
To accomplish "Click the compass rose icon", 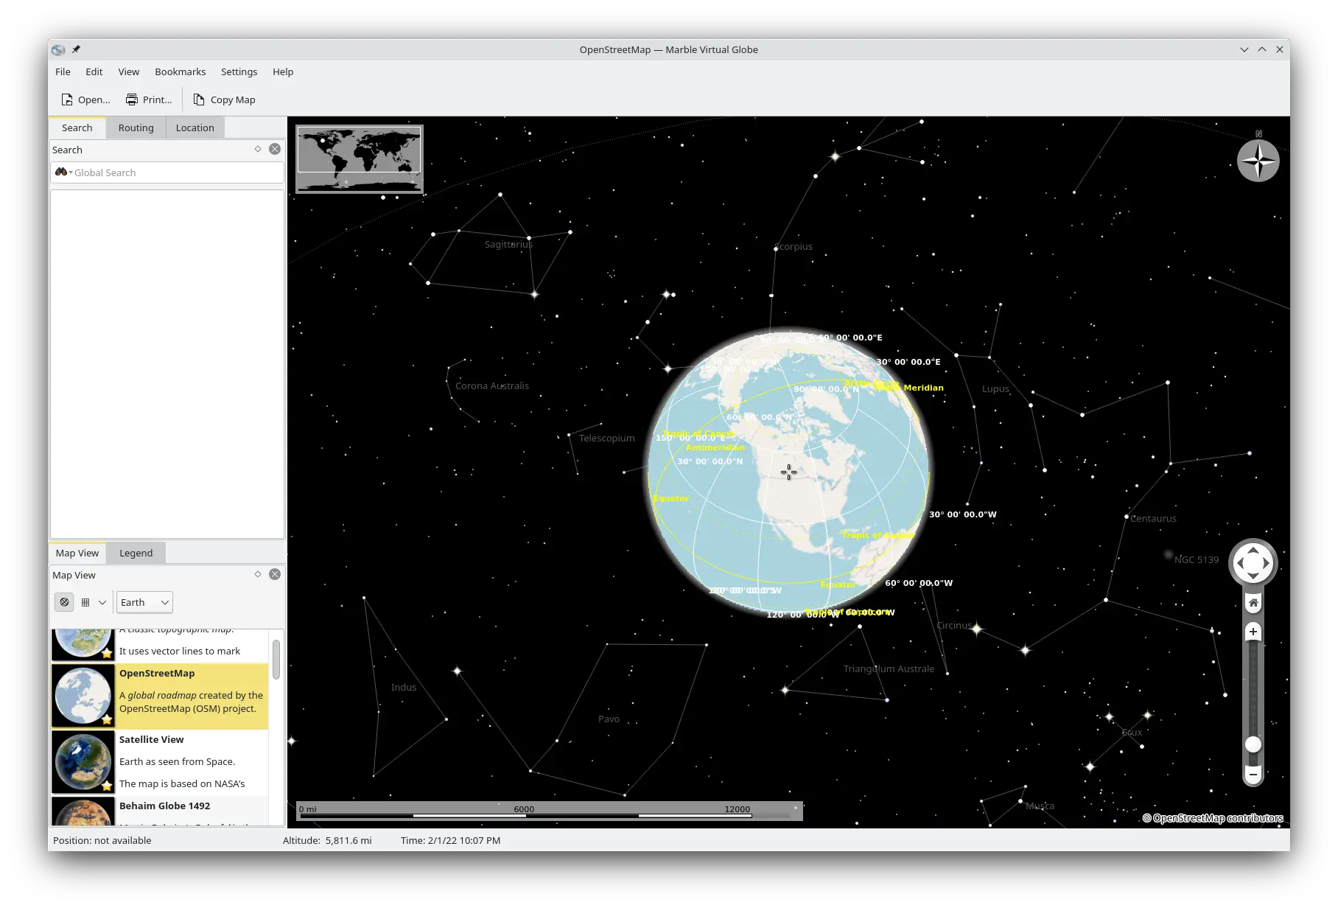I will tap(1258, 160).
